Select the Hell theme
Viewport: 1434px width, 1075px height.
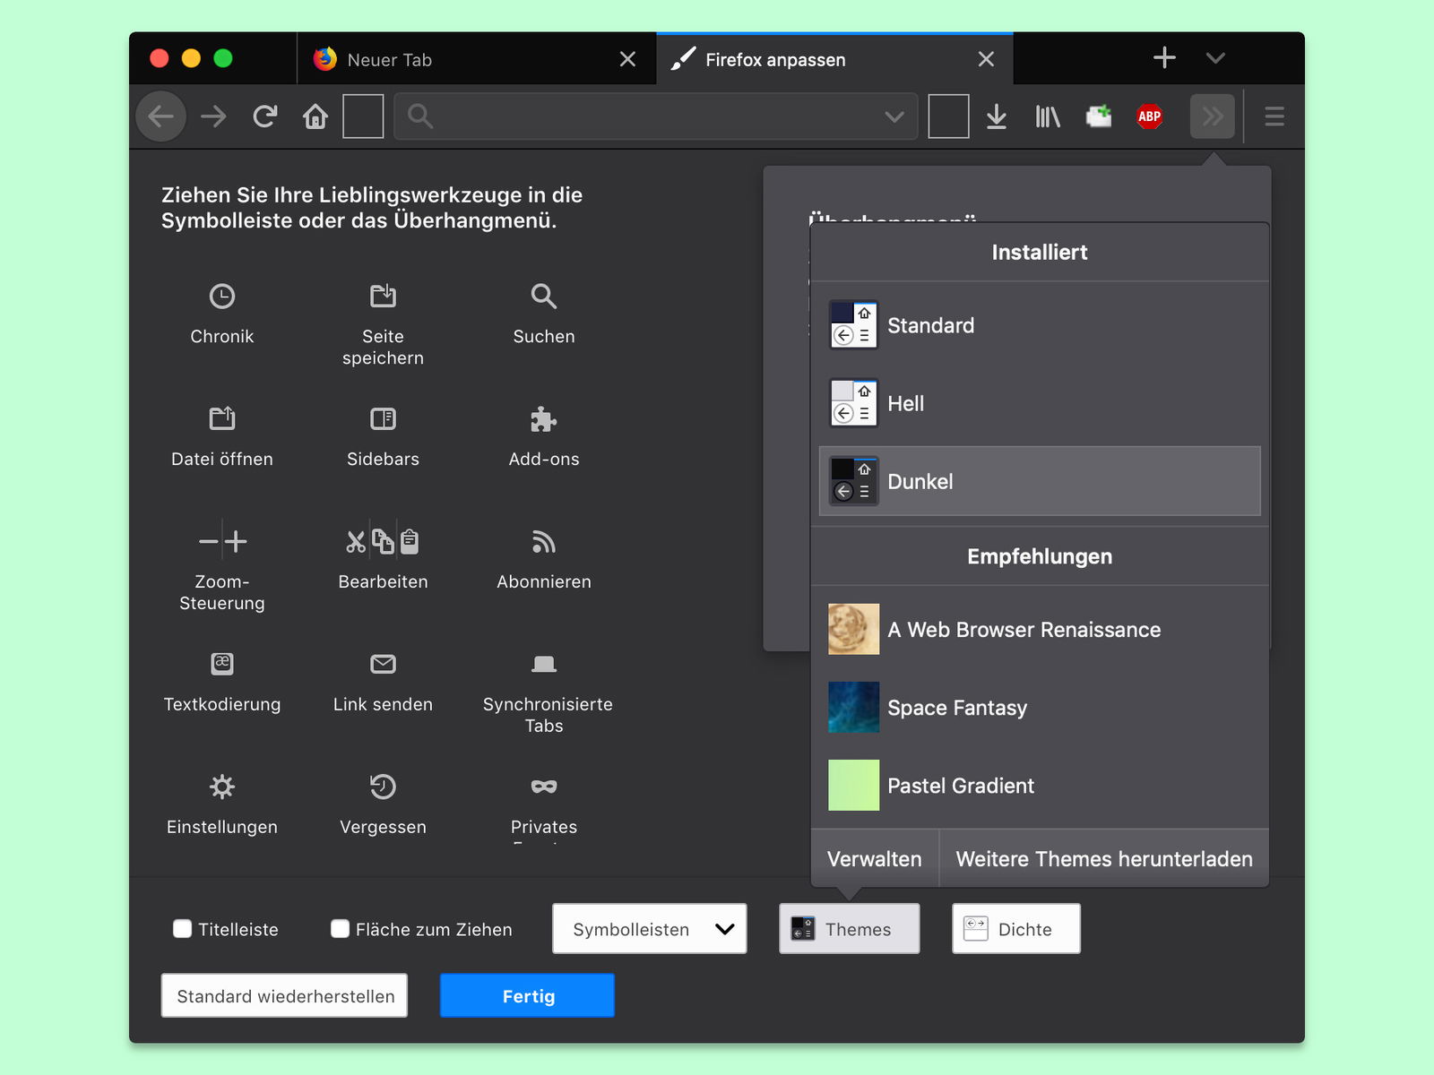pos(1040,403)
